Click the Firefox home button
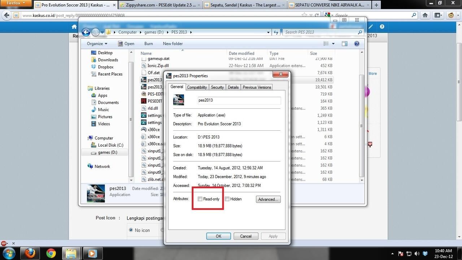Screen dimensions: 462x260 pos(425,15)
